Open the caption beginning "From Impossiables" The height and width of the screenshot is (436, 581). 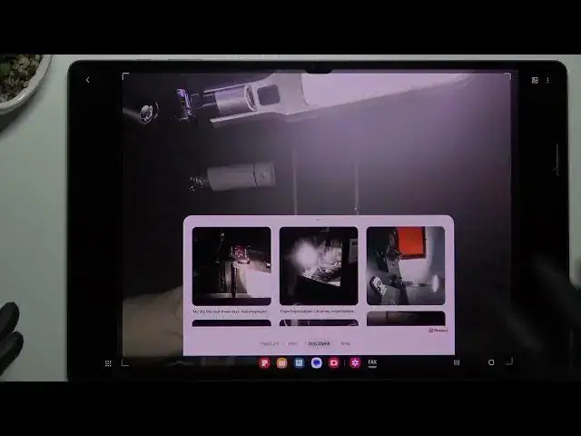click(x=318, y=312)
